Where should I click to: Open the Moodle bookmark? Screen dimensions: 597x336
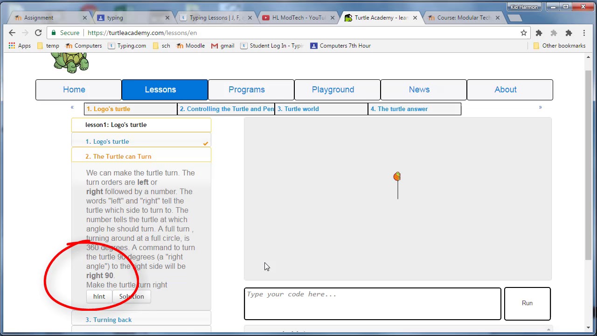(x=190, y=46)
